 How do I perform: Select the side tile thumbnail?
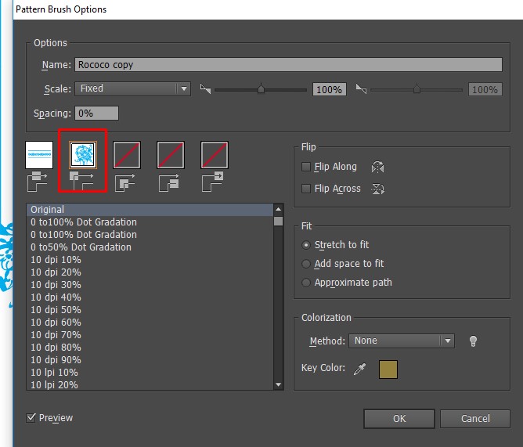pos(39,155)
